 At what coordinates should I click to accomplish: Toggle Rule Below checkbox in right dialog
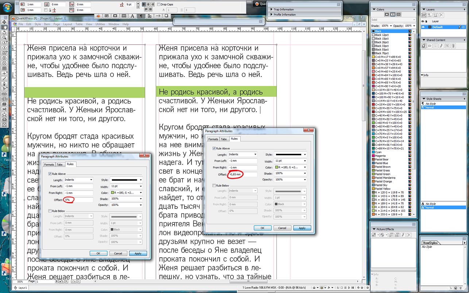[x=214, y=185]
